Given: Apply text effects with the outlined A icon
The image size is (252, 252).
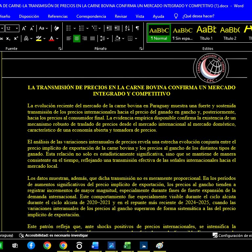Looking at the screenshot, I should [26, 39].
